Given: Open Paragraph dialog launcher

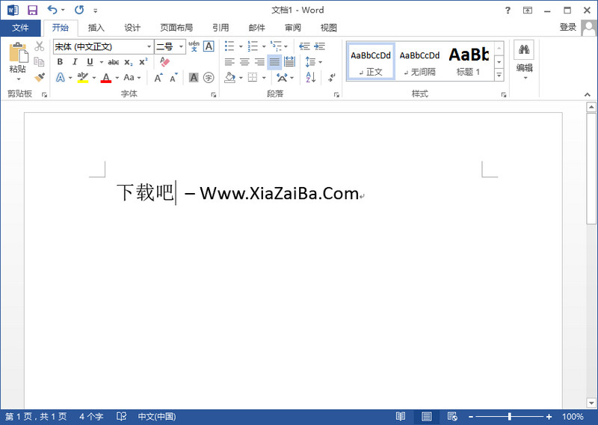Looking at the screenshot, I should click(336, 95).
